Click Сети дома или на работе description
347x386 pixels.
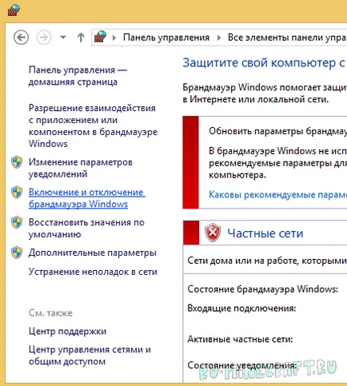[x=267, y=261]
